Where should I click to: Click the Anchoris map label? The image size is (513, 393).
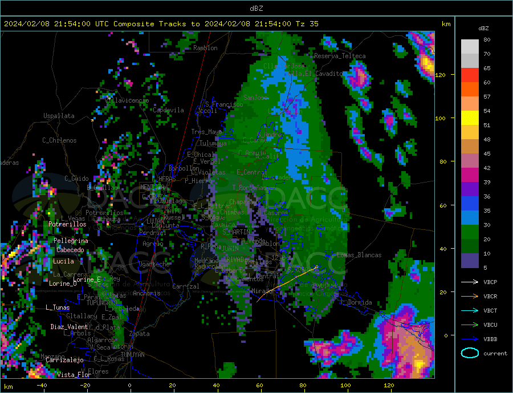tap(146, 293)
